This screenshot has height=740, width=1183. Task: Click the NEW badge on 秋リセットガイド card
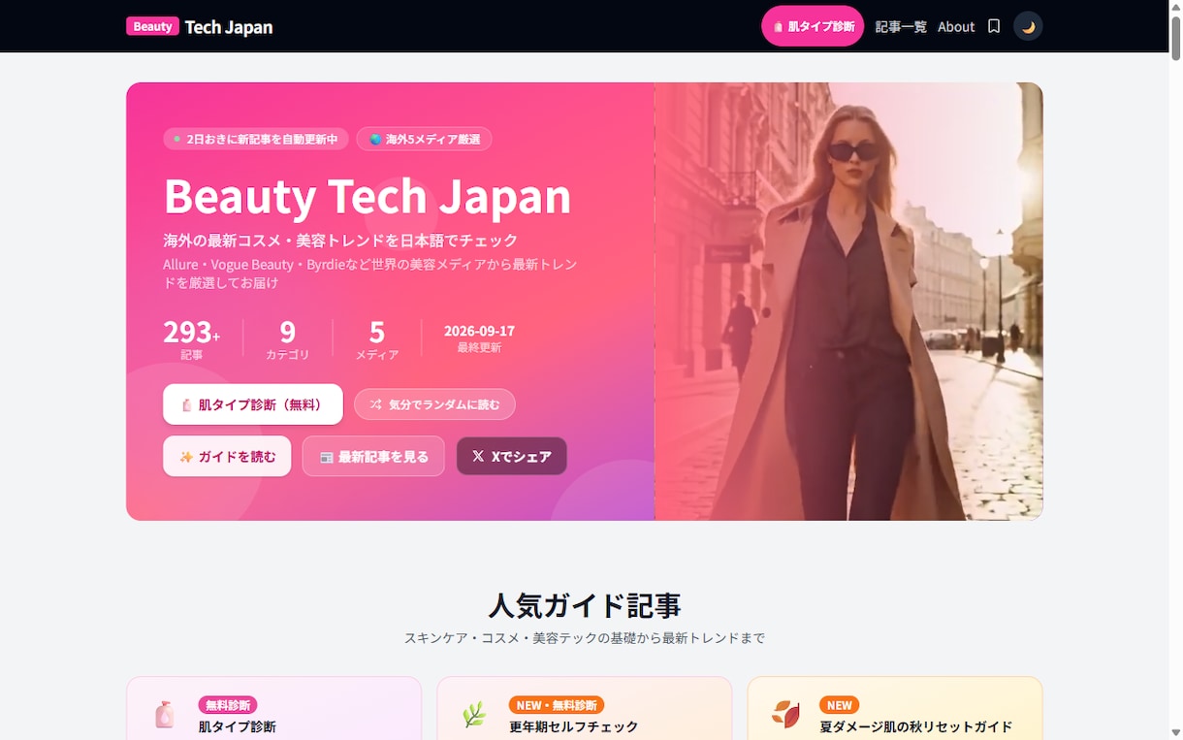tap(840, 705)
